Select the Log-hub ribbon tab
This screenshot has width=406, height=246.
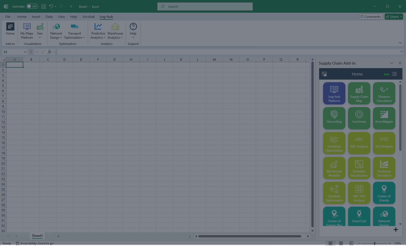(106, 17)
